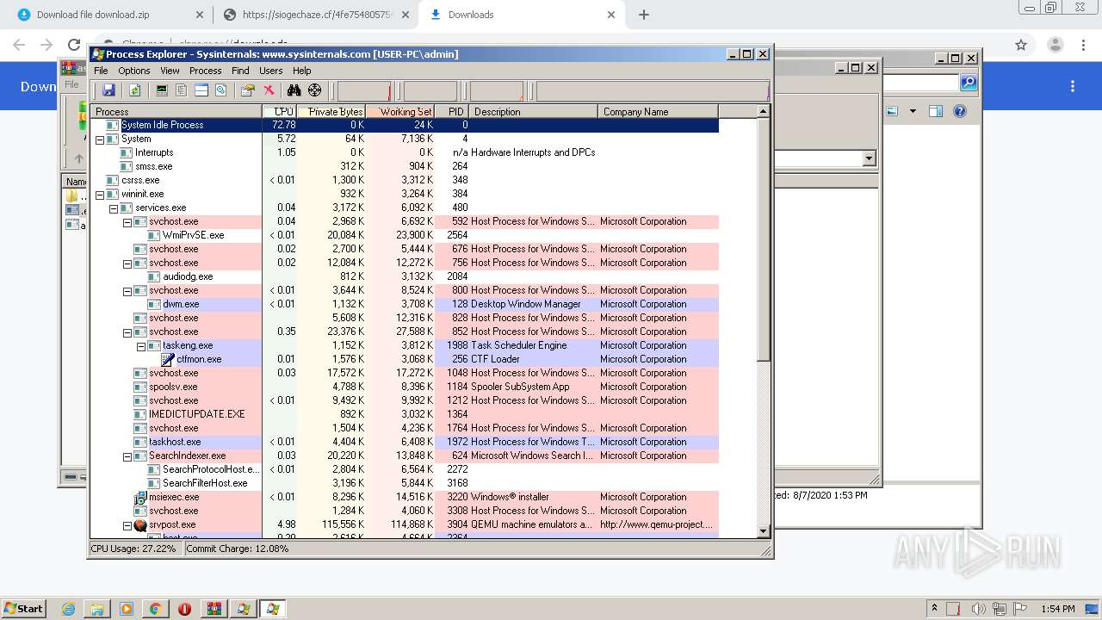Viewport: 1102px width, 620px height.
Task: Select the dwm.exe process row
Action: pos(405,304)
